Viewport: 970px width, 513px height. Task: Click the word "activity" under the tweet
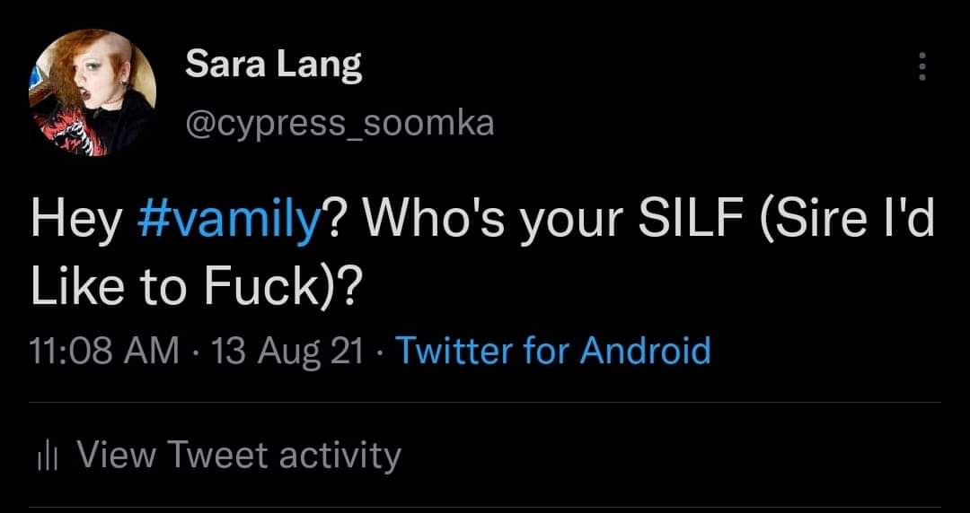pyautogui.click(x=339, y=456)
